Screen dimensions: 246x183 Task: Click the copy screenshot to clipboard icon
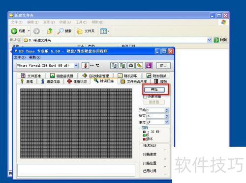tap(123, 66)
